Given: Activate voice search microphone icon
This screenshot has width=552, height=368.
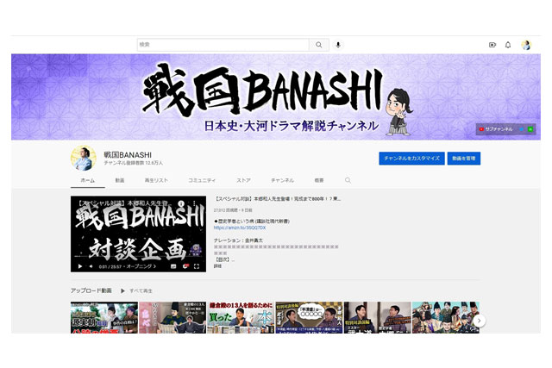Looking at the screenshot, I should (338, 45).
